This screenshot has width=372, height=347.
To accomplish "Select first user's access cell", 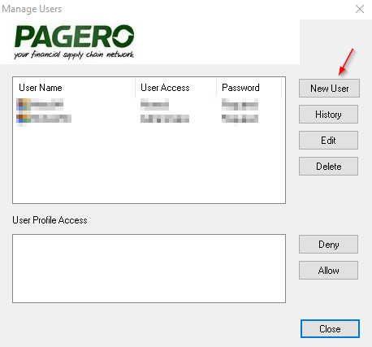I will pos(154,104).
